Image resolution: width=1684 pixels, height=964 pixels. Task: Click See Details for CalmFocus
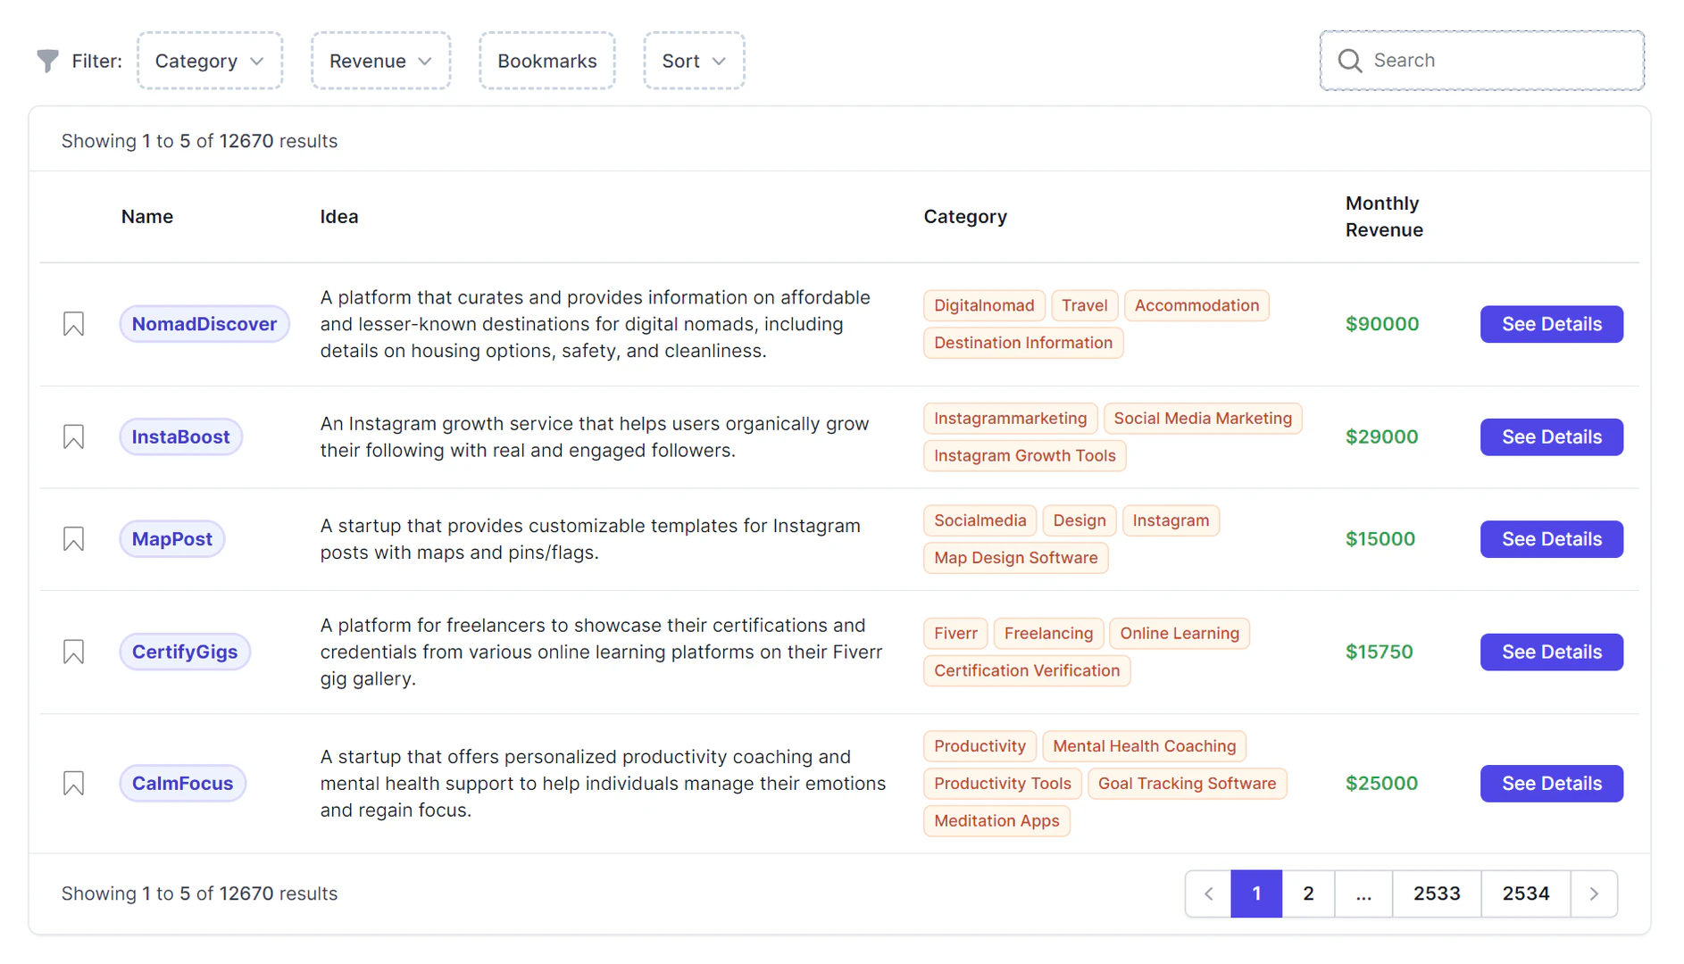click(x=1551, y=783)
